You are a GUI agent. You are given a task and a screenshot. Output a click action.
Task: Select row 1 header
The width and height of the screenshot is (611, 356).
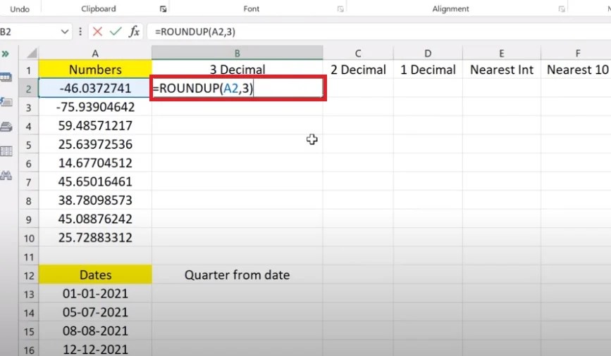(x=28, y=70)
